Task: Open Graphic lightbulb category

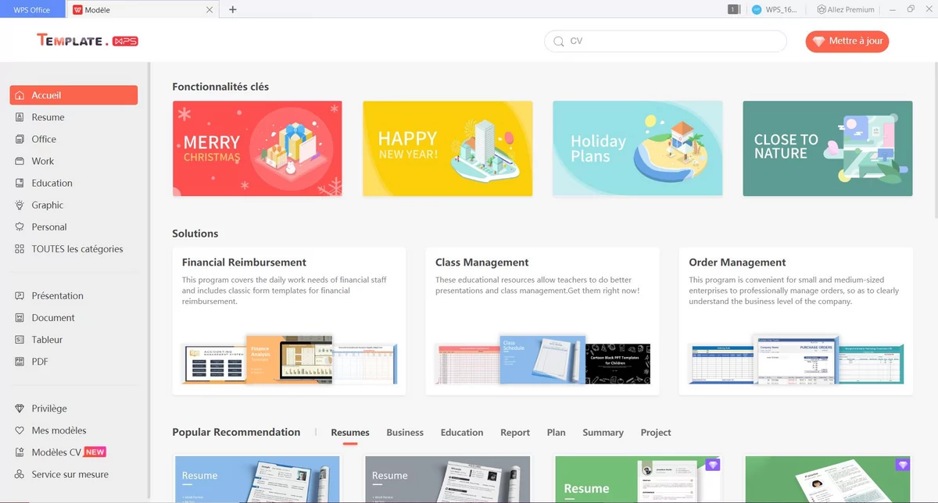Action: pos(20,205)
